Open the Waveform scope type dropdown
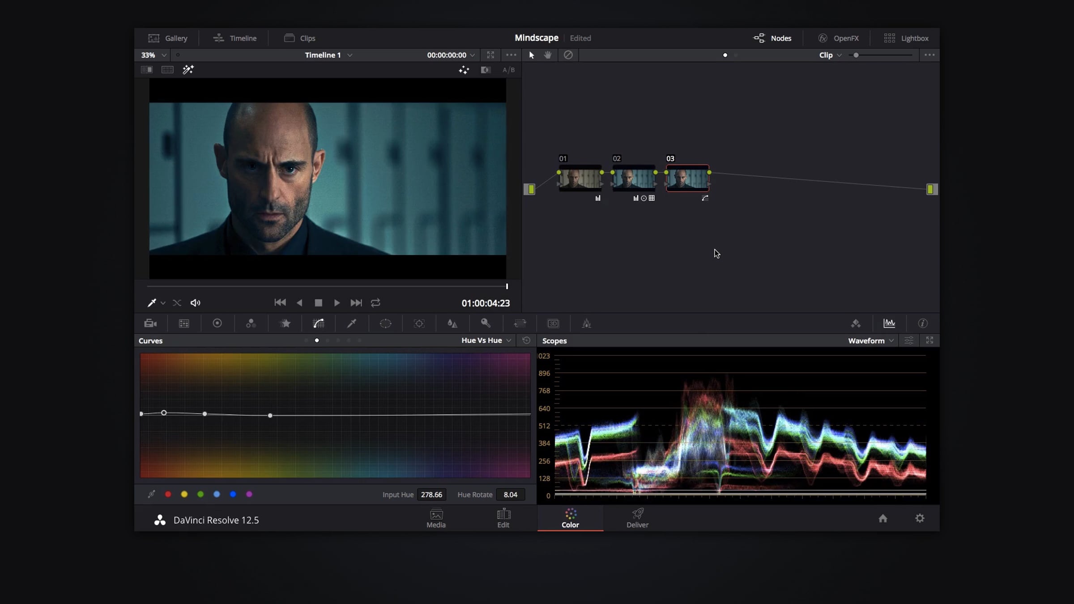This screenshot has width=1074, height=604. pyautogui.click(x=871, y=340)
